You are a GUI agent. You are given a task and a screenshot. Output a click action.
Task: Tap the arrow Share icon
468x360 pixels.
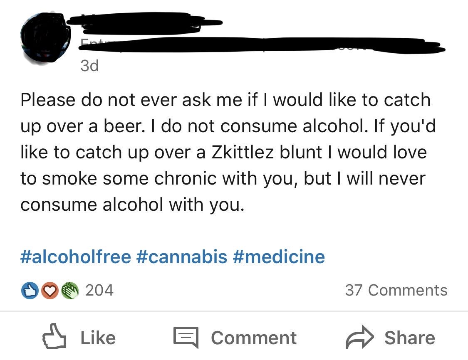point(359,338)
